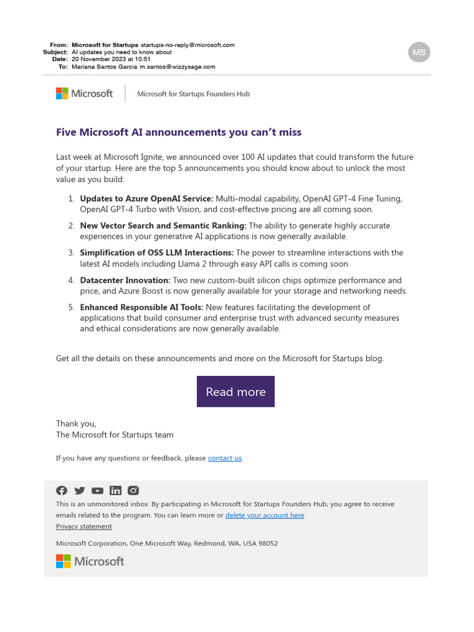Open the Privacy statement link

[x=84, y=526]
